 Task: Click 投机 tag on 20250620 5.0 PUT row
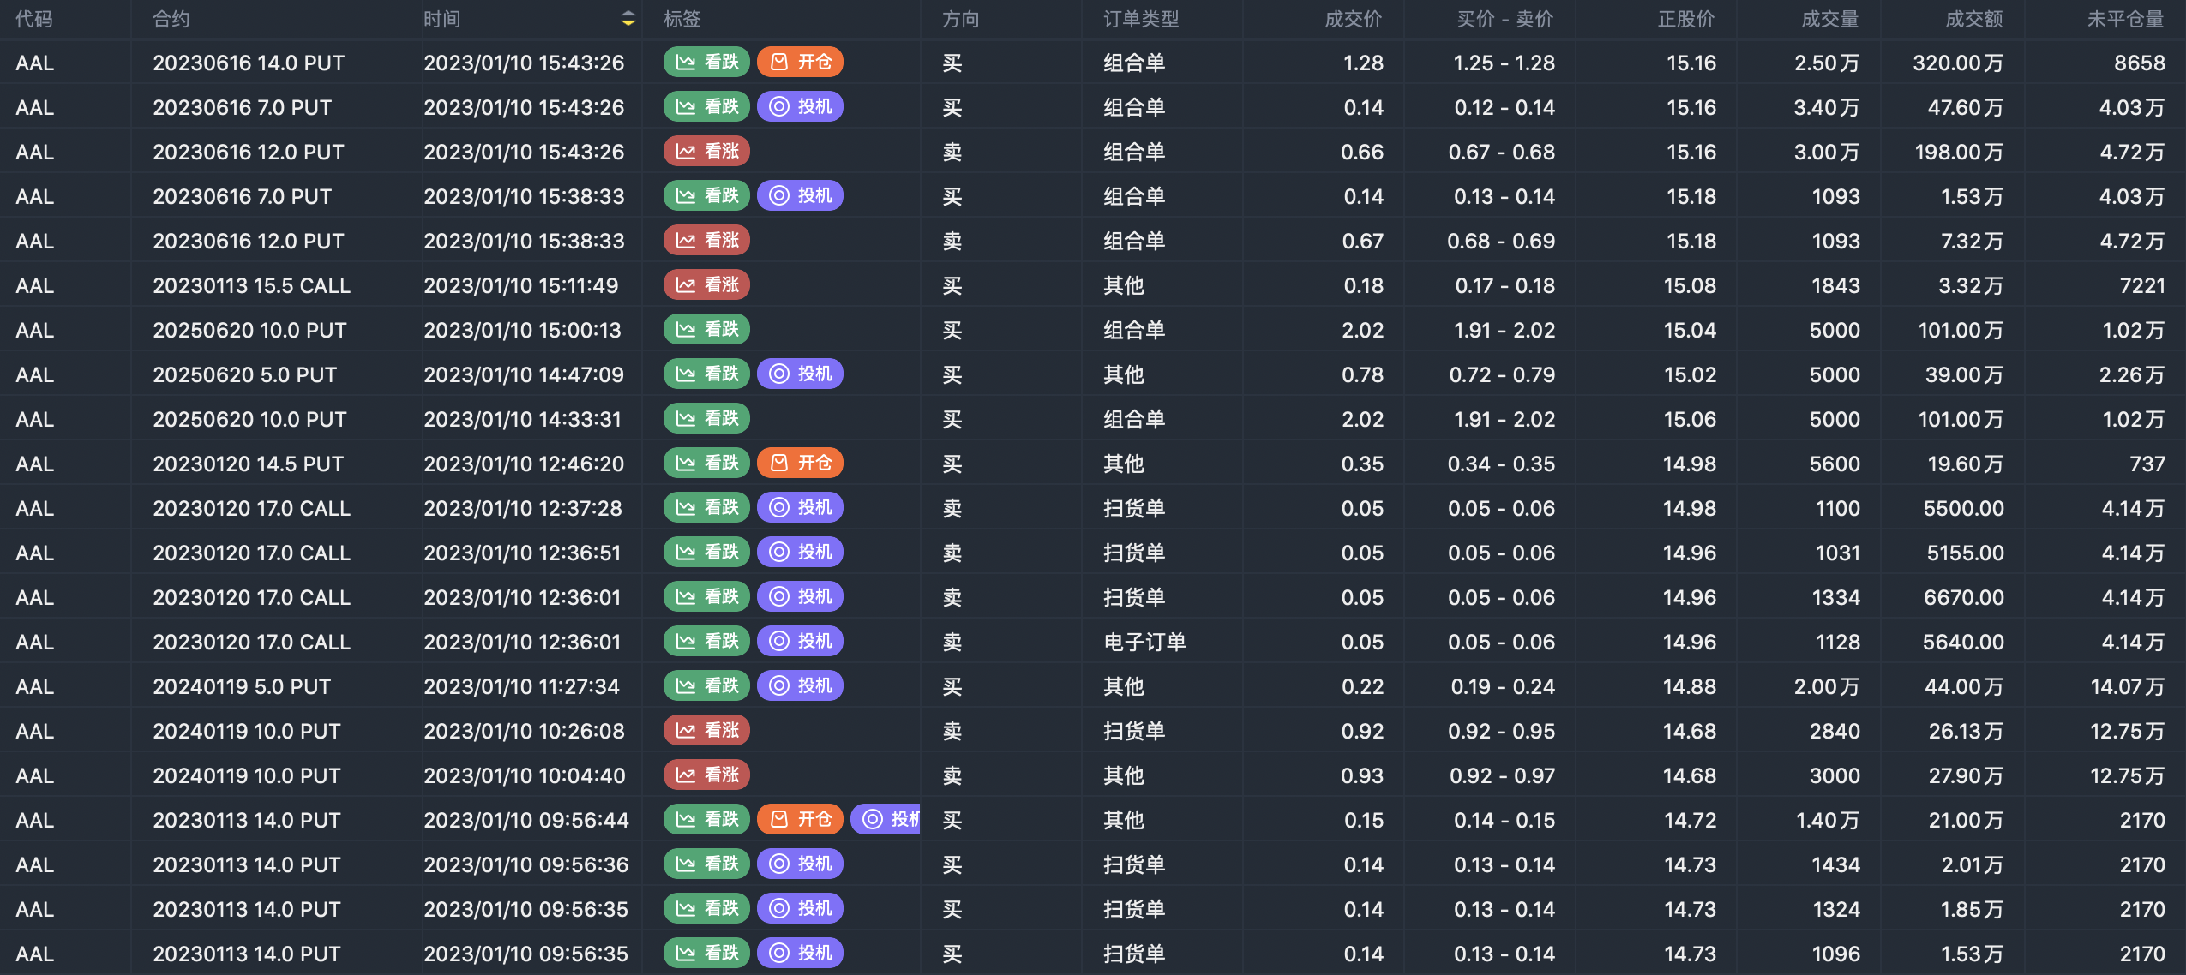pos(801,374)
